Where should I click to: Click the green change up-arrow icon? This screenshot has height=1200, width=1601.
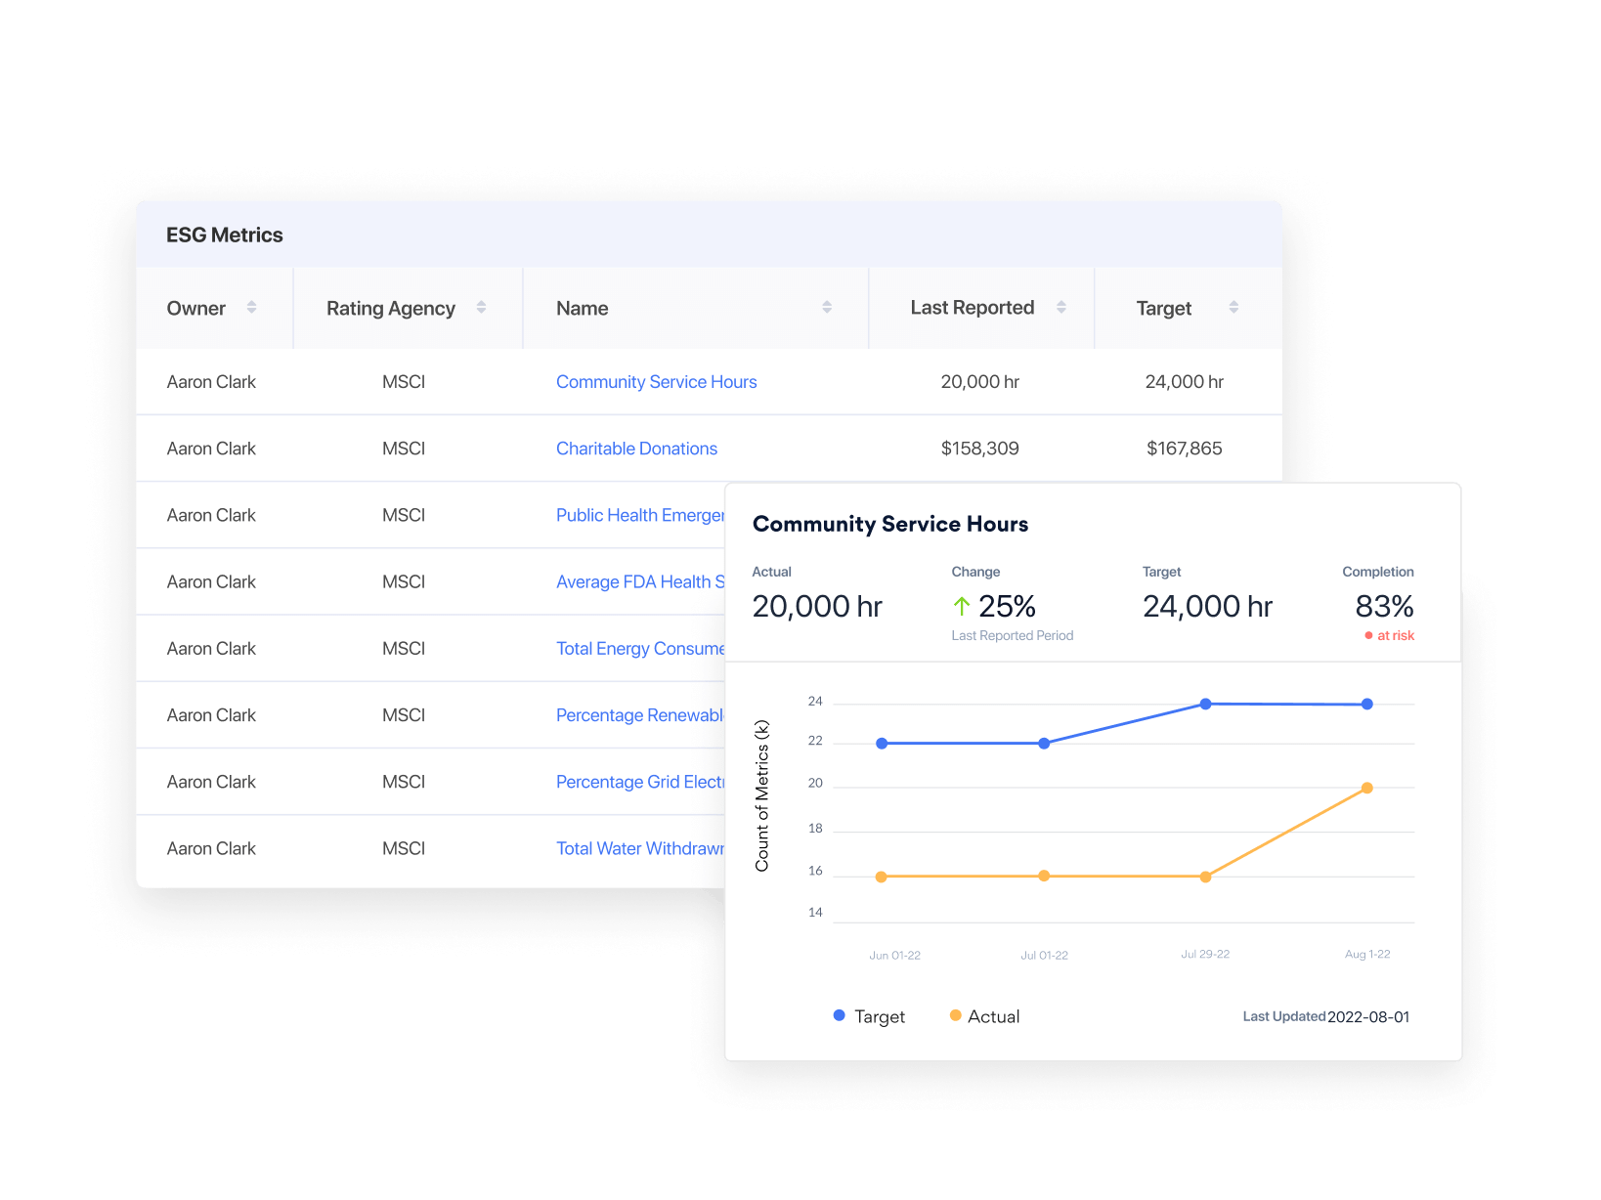tap(962, 607)
